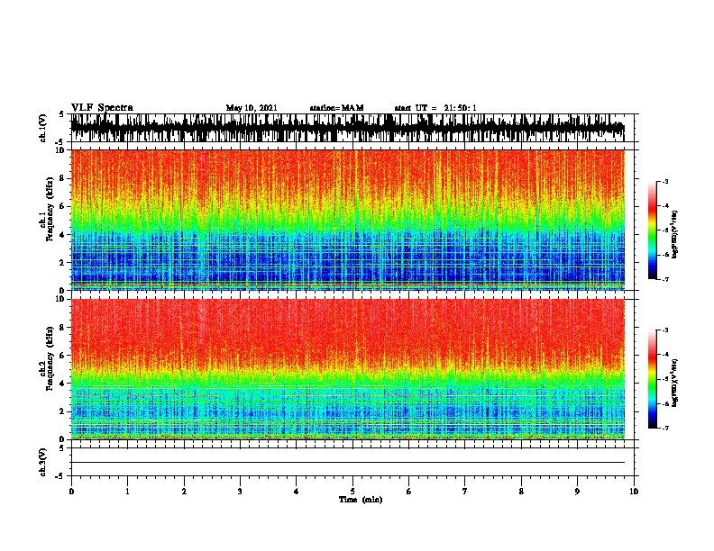Select the "start UT = 21:50: 1" text
Image resolution: width=714 pixels, height=551 pixels.
[x=435, y=108]
